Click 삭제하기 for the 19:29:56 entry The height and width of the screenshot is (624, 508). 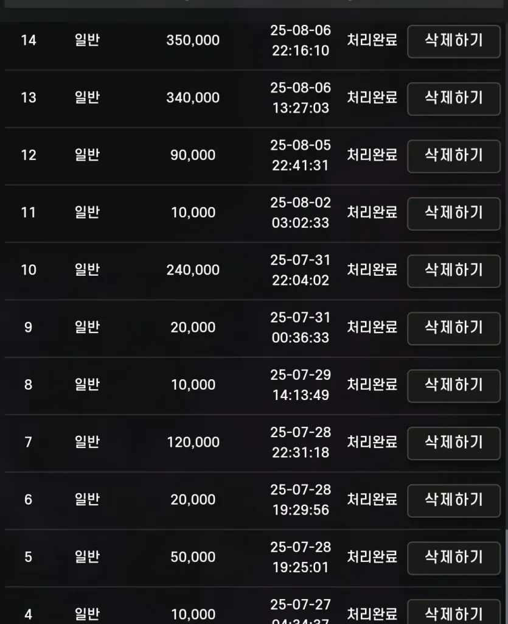tap(453, 500)
